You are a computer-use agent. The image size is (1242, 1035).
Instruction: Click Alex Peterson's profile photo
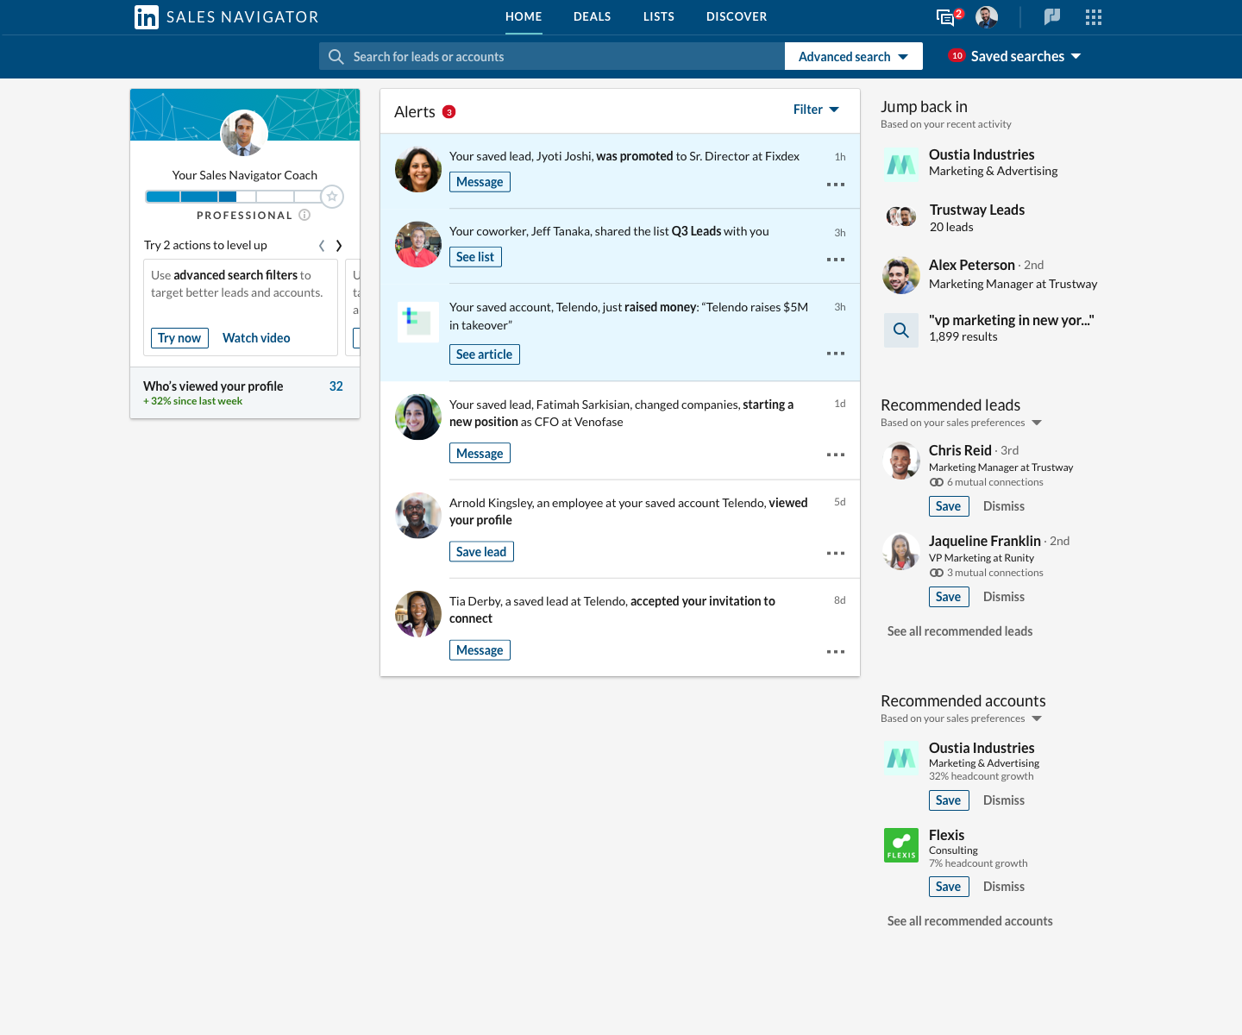coord(901,275)
